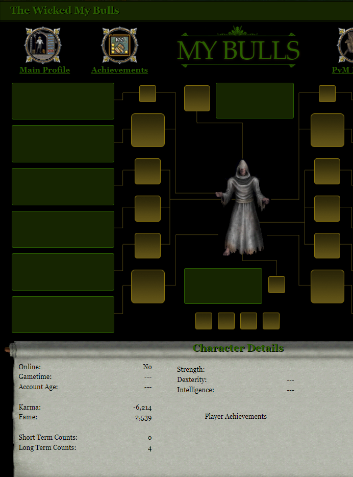
Task: Click the Long Term Counts value 4
Action: 150,449
